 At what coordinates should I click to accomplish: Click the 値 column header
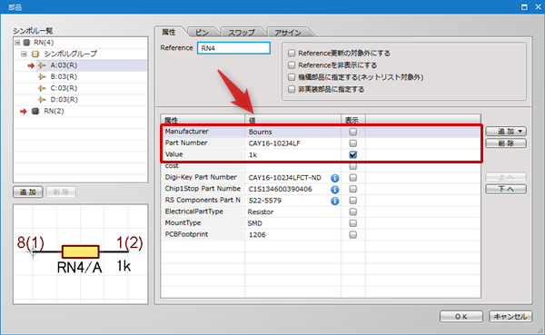(x=292, y=120)
